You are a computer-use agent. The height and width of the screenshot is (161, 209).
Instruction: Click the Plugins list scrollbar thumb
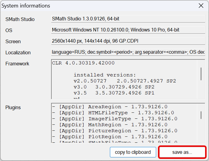pyautogui.click(x=201, y=115)
